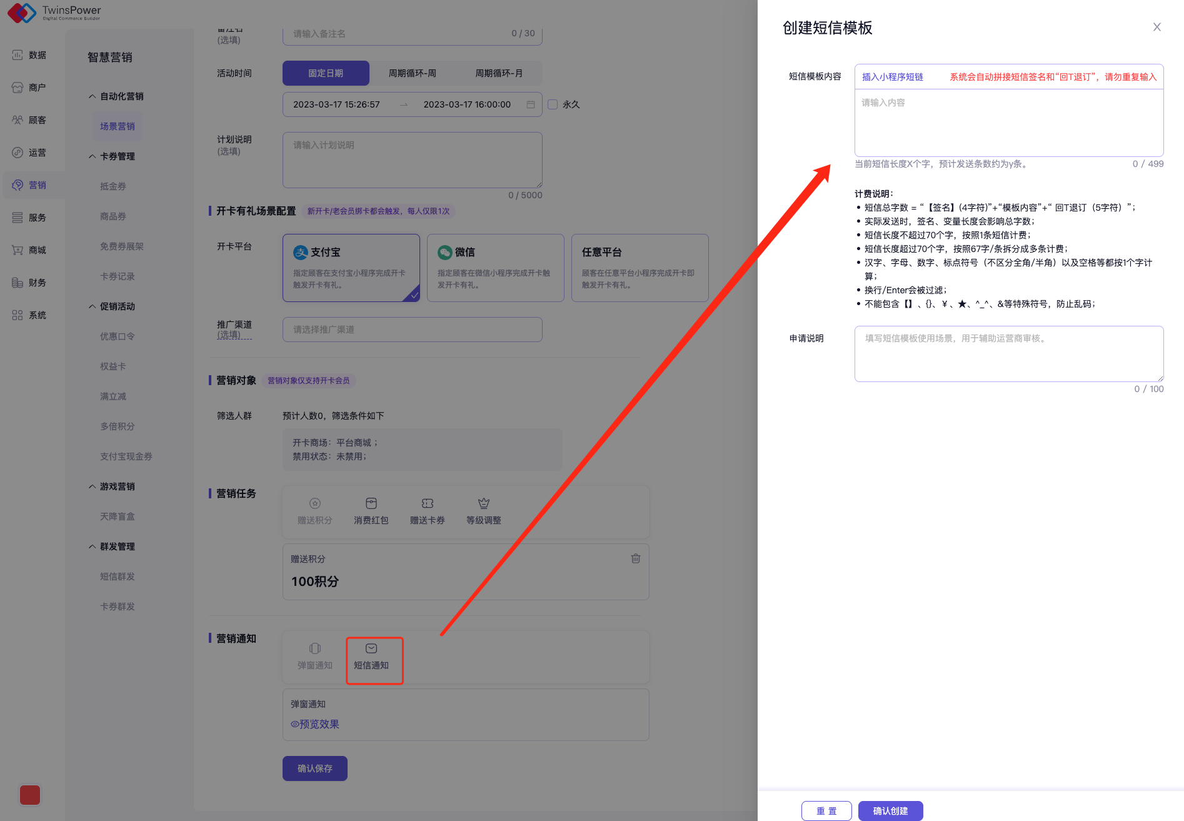Viewport: 1184px width, 821px height.
Task: Open the 推广渠道 dropdown selector
Action: [x=412, y=330]
